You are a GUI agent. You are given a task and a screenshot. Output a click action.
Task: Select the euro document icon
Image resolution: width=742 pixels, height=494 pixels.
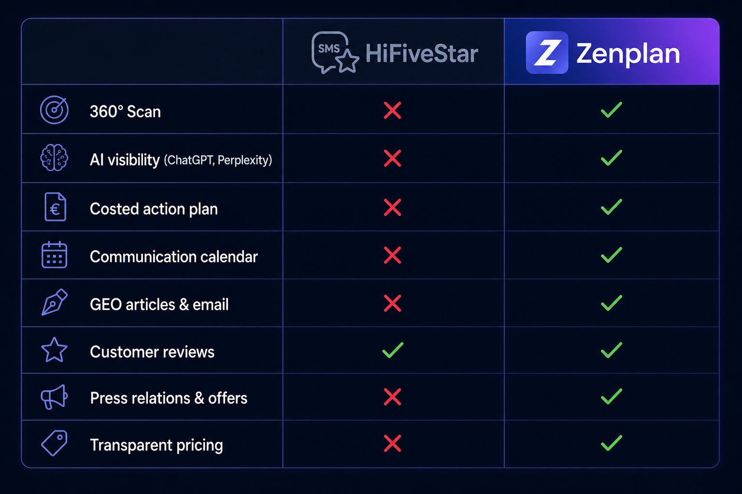tap(55, 207)
